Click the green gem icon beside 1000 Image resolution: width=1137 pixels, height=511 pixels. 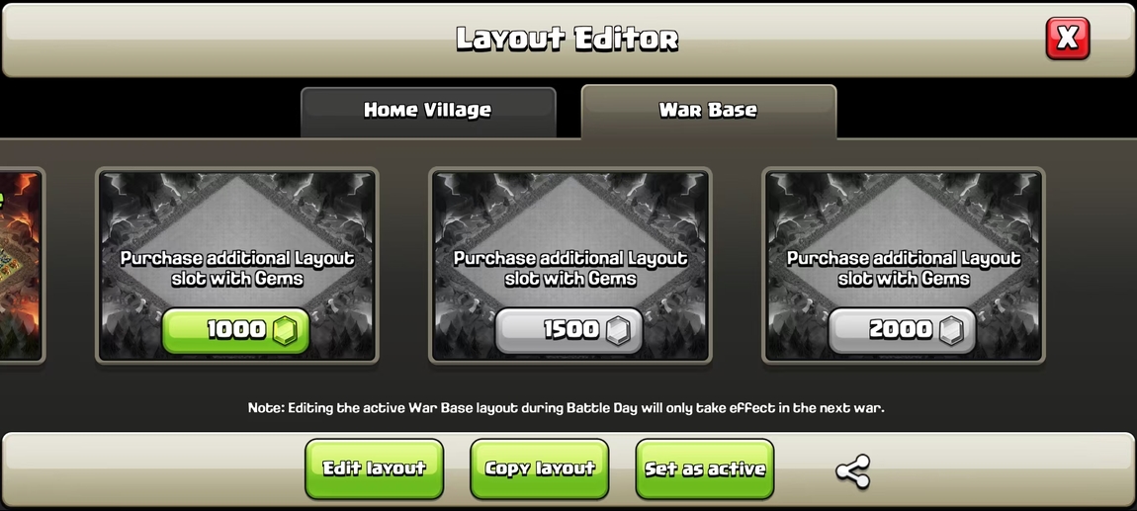[285, 331]
